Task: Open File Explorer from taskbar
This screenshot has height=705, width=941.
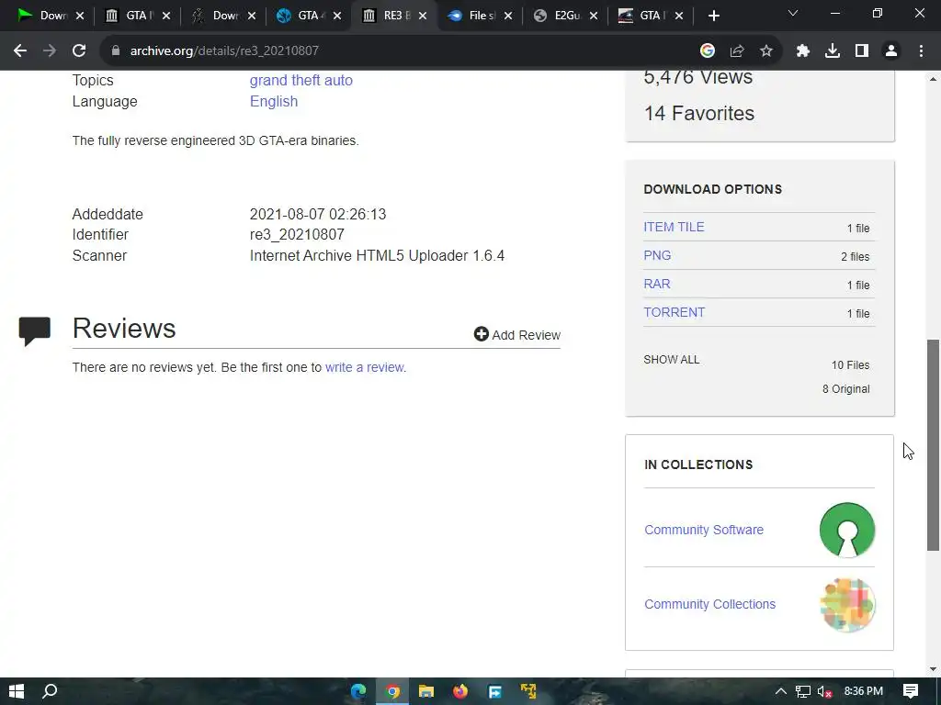Action: point(426,691)
